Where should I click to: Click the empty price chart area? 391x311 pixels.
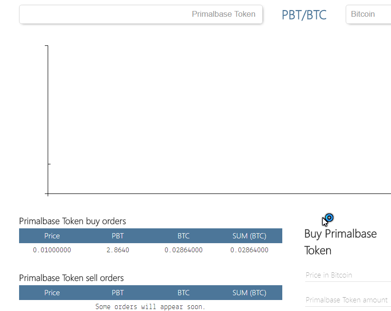219,119
